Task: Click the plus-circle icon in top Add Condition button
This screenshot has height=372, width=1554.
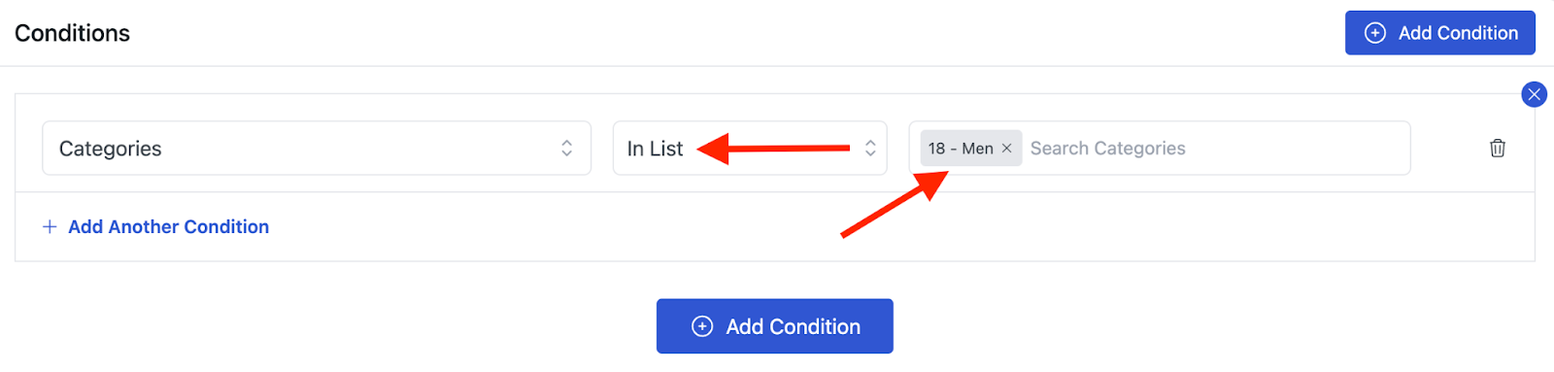Action: (x=1375, y=33)
